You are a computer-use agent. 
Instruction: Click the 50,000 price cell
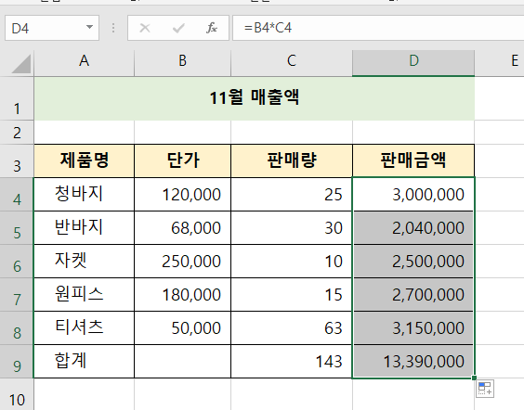(x=182, y=327)
